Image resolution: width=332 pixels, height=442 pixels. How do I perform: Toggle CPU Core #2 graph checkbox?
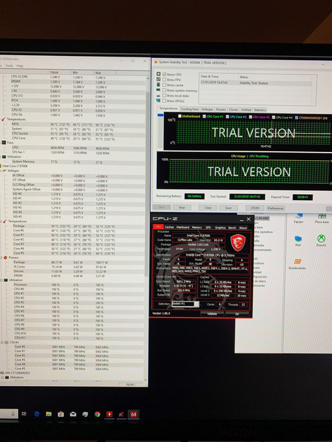point(228,117)
